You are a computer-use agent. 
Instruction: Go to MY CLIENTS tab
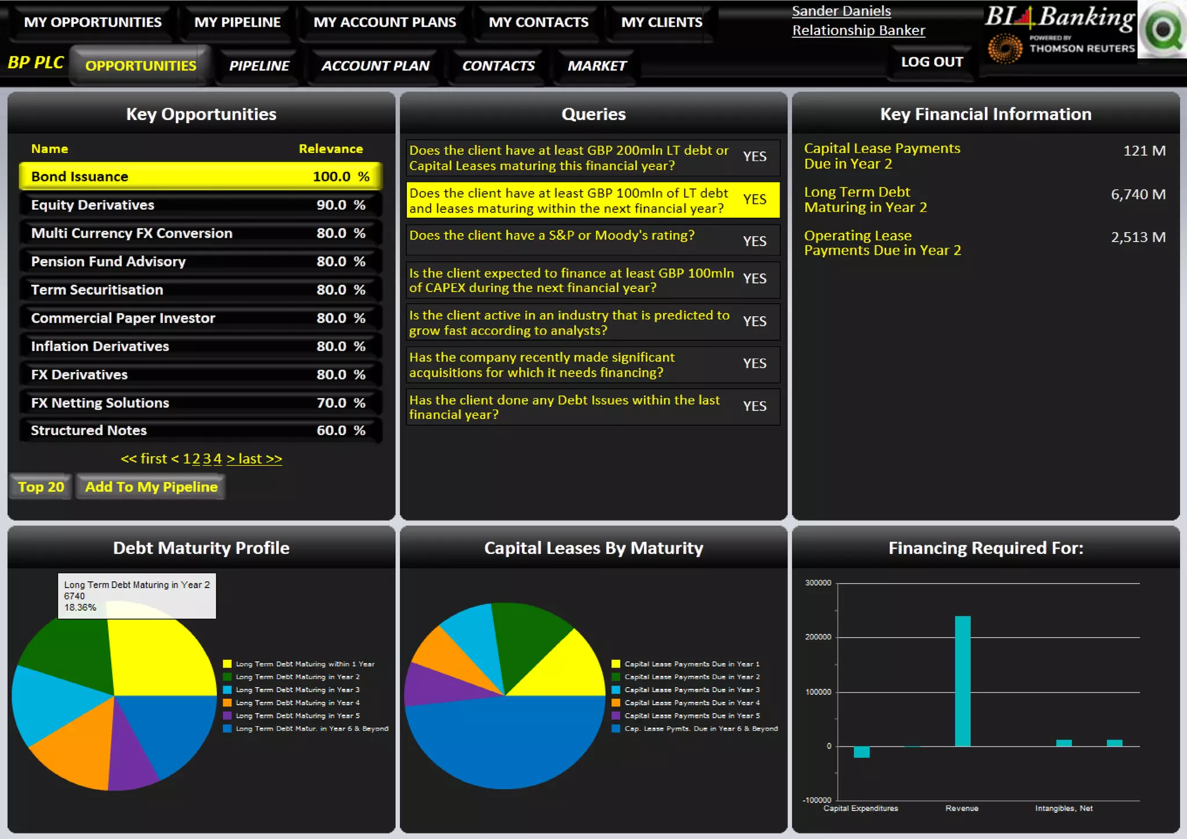(661, 23)
